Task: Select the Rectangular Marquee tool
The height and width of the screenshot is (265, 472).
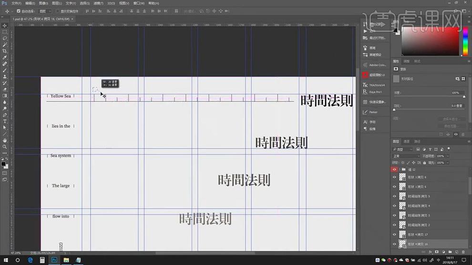Action: (4, 32)
